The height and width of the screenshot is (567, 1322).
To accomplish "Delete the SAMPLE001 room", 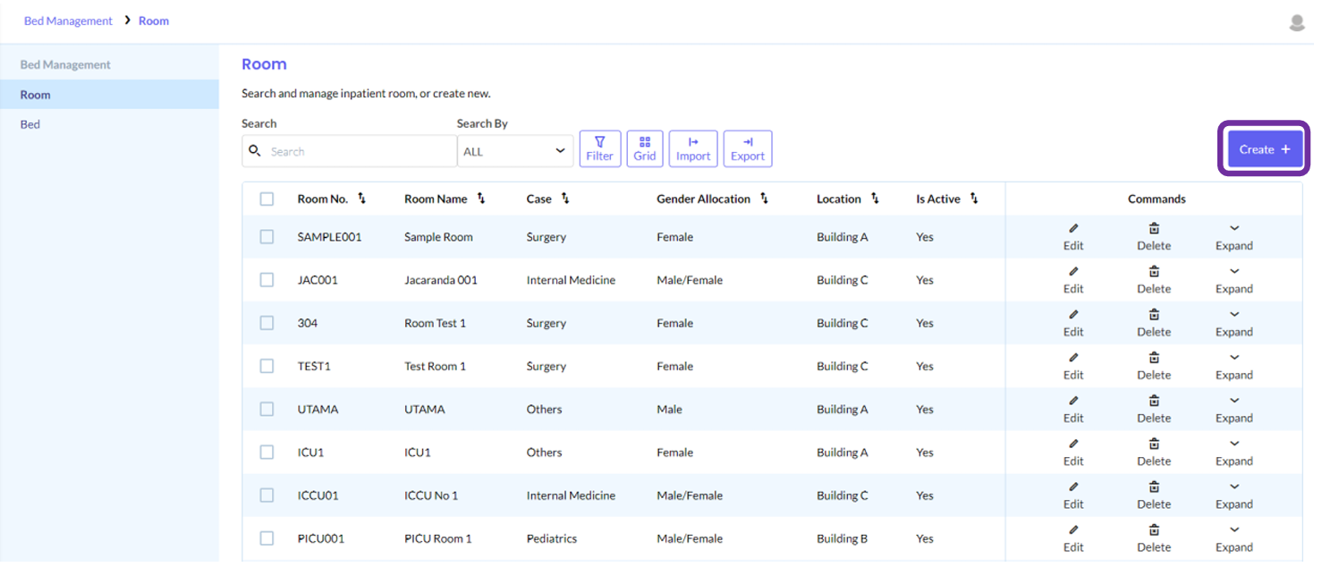I will coord(1154,237).
